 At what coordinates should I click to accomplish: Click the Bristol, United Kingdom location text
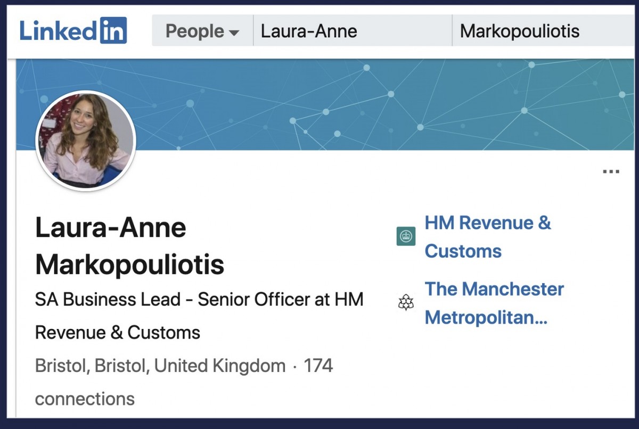[160, 366]
